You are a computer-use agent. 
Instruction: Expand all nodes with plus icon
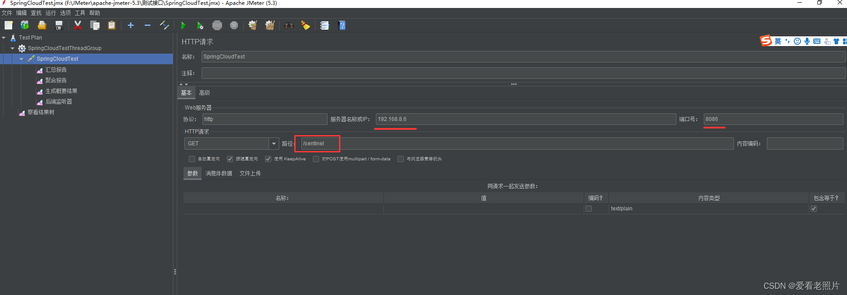(x=131, y=25)
